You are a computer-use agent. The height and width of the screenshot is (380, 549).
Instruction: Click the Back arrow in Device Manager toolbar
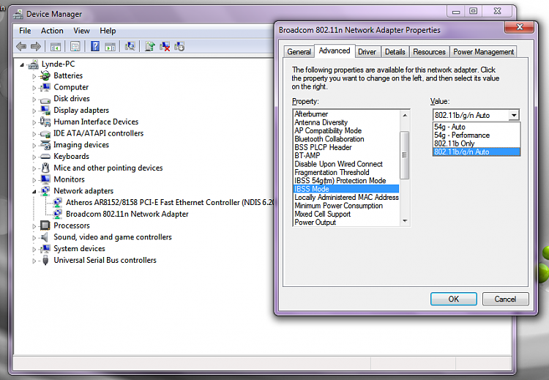point(21,46)
